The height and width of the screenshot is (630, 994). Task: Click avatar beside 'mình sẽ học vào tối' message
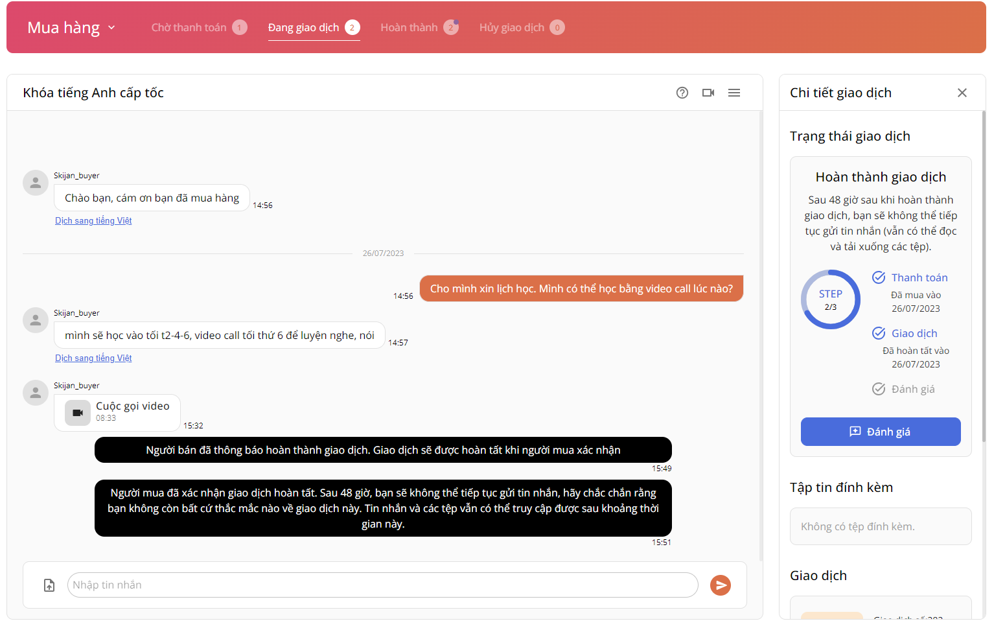(36, 320)
